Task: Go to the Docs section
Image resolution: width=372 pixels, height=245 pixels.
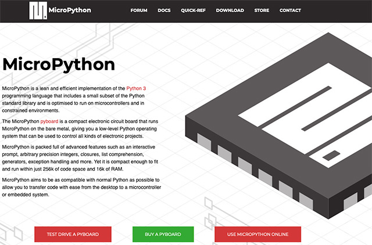Action: tap(164, 10)
